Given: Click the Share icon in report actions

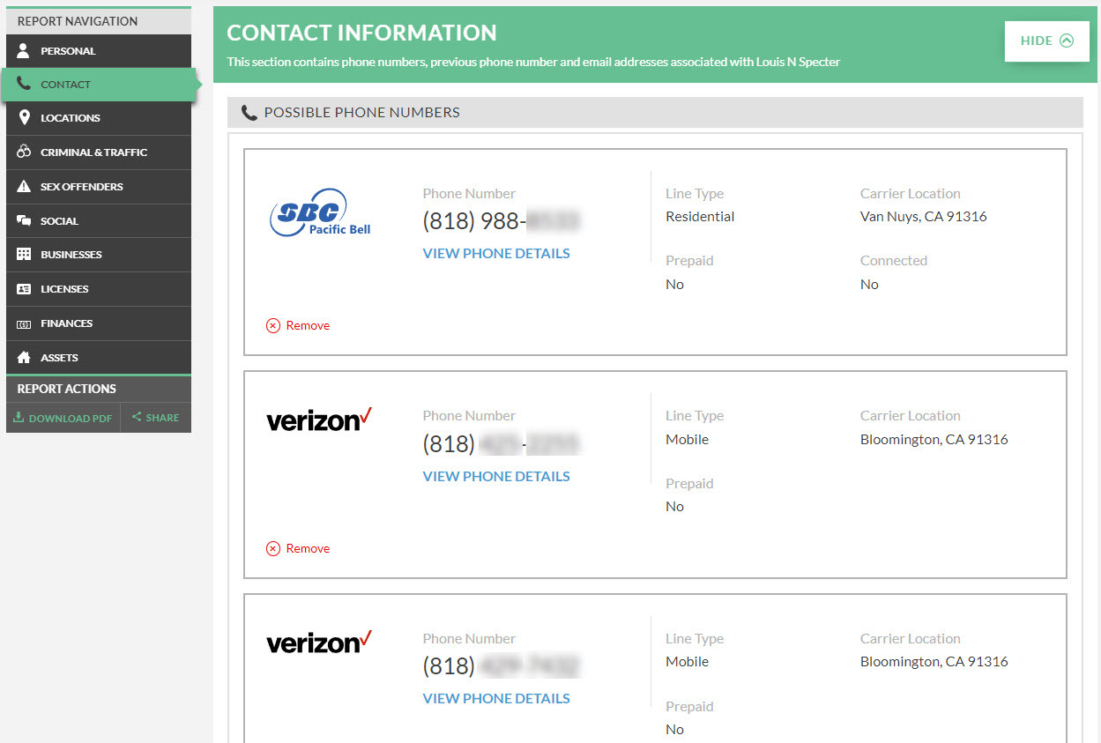Looking at the screenshot, I should click(x=137, y=417).
